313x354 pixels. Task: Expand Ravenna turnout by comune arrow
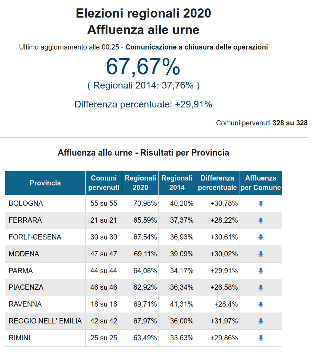click(261, 304)
